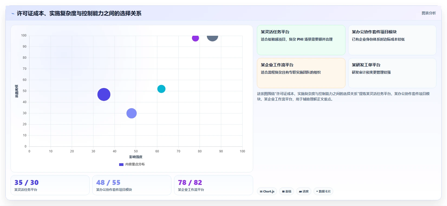447x206 pixels.
Task: Click the 78 / 82 stat value
Action: (190, 182)
